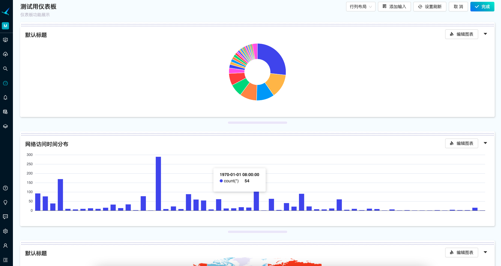Open the settings gear icon

5,231
